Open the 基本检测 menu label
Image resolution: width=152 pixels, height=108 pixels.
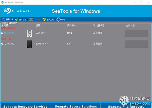tap(23, 19)
